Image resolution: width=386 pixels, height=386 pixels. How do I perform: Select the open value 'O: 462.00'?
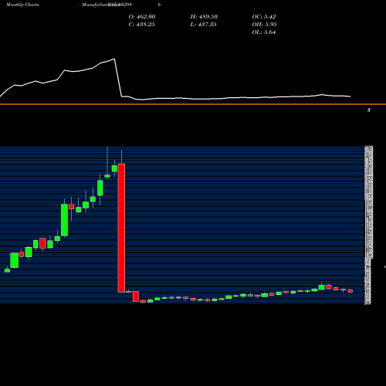[142, 16]
